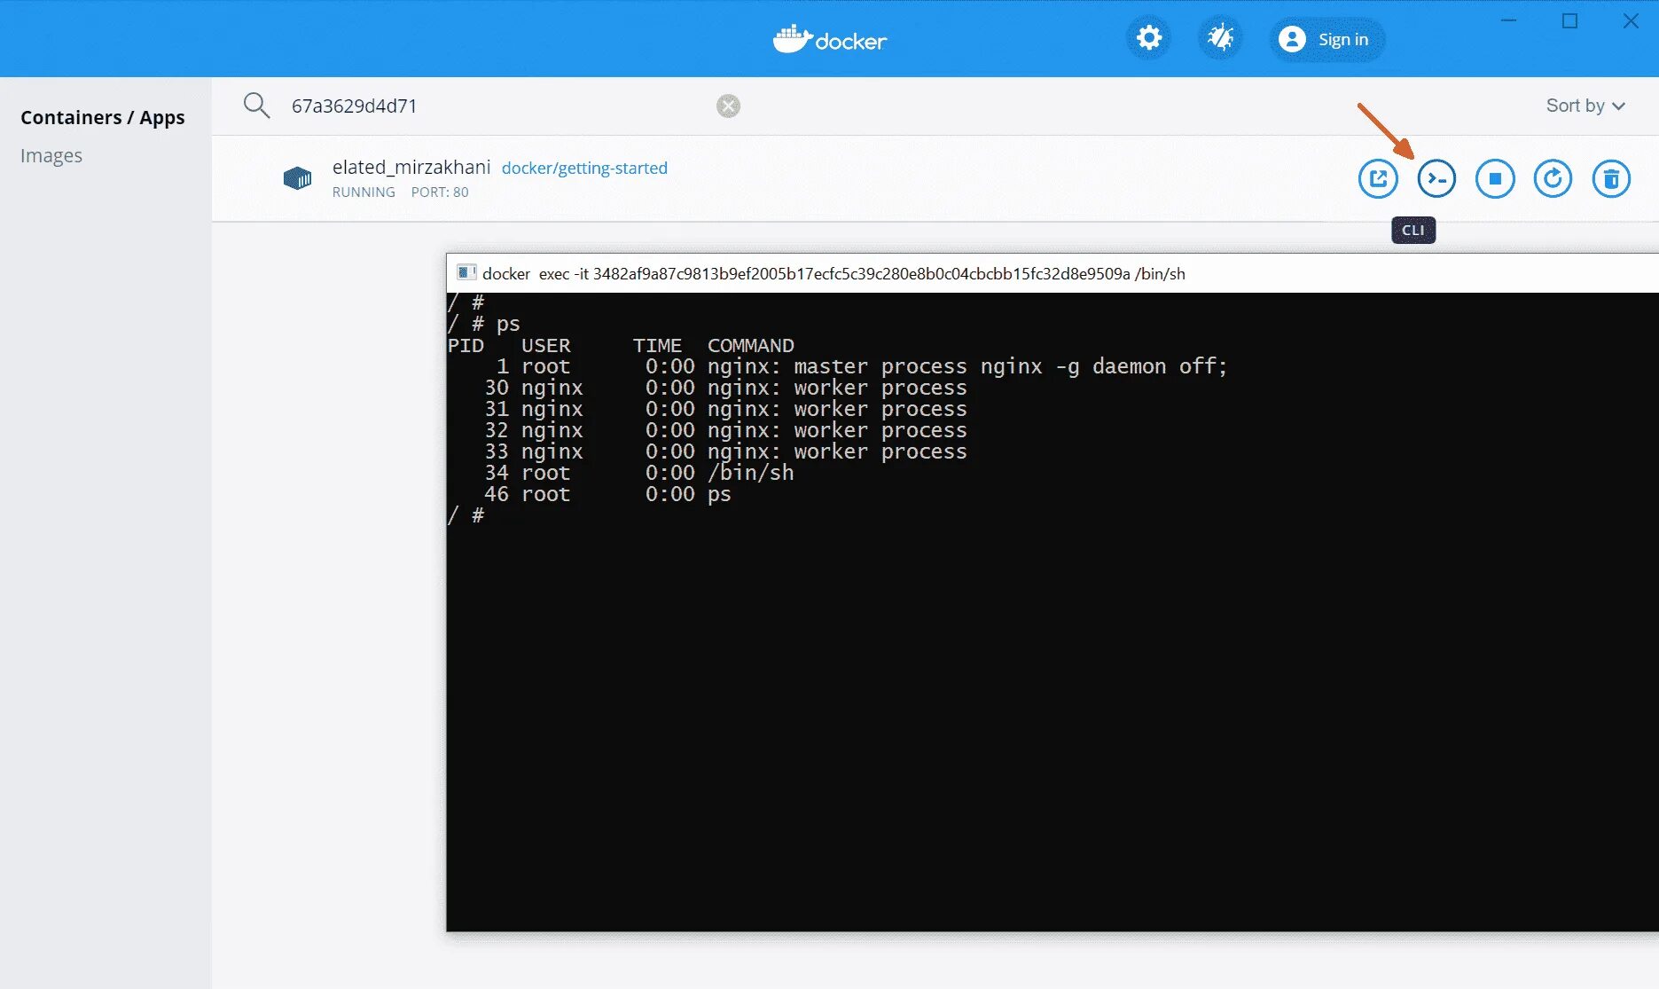Viewport: 1659px width, 989px height.
Task: Click the docker exec terminal title text
Action: point(833,273)
